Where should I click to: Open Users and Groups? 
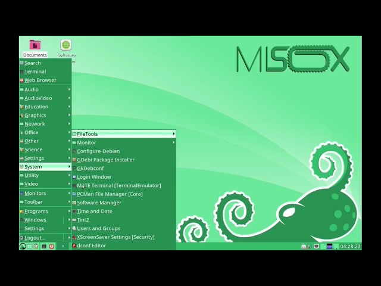point(124,228)
